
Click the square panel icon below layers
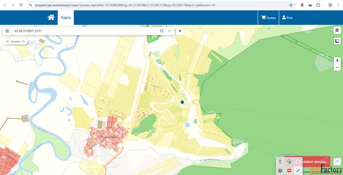(337, 41)
